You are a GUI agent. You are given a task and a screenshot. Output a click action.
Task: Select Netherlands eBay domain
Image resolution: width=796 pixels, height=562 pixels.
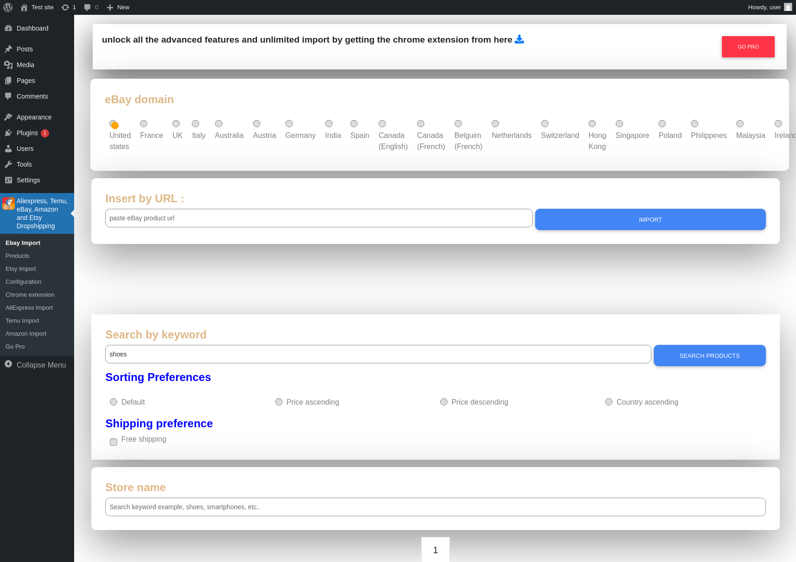495,124
